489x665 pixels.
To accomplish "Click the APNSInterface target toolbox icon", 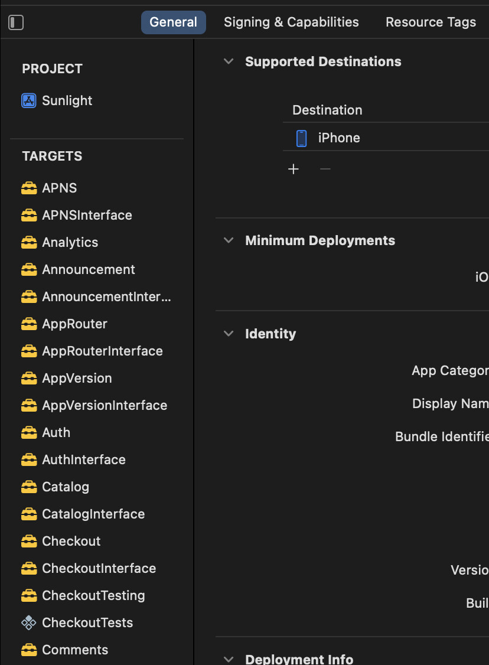I will click(x=29, y=215).
